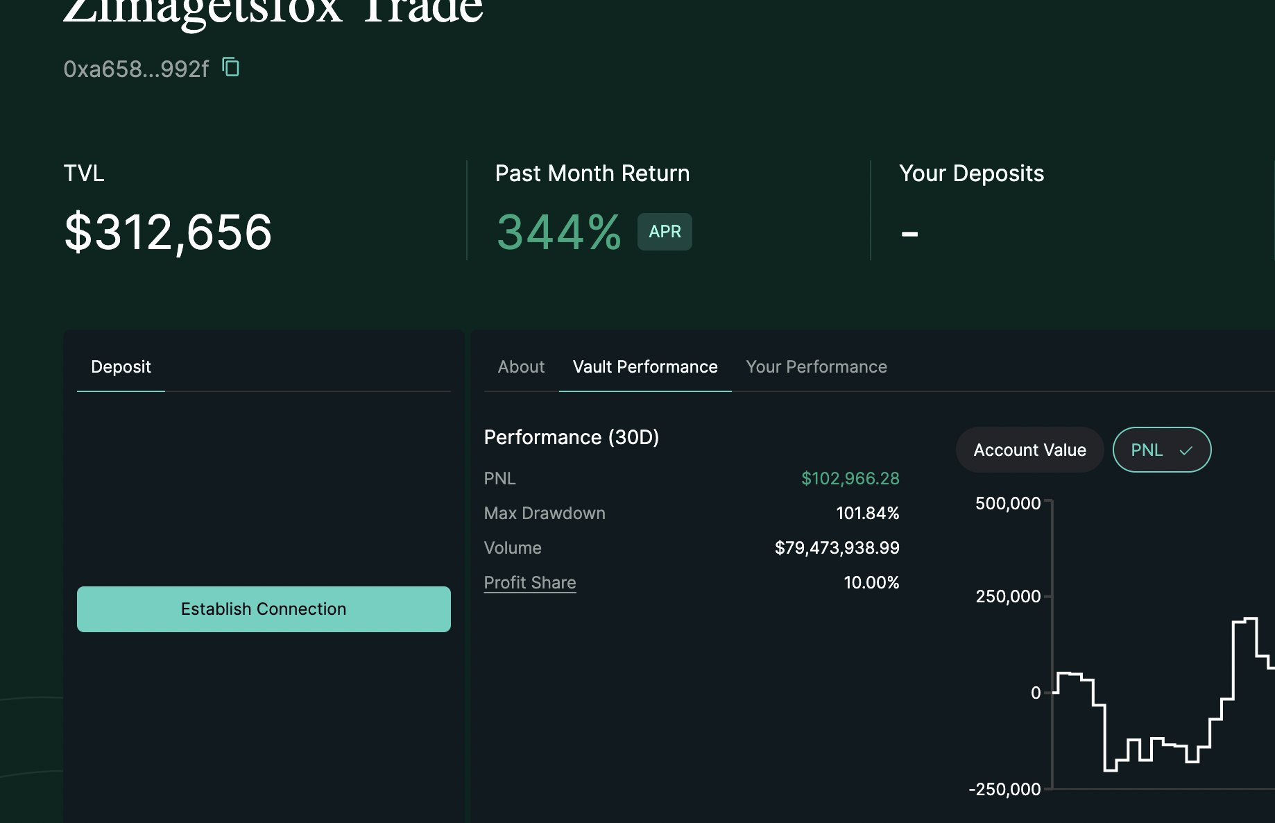Open the Profit Share underlined link

(529, 582)
